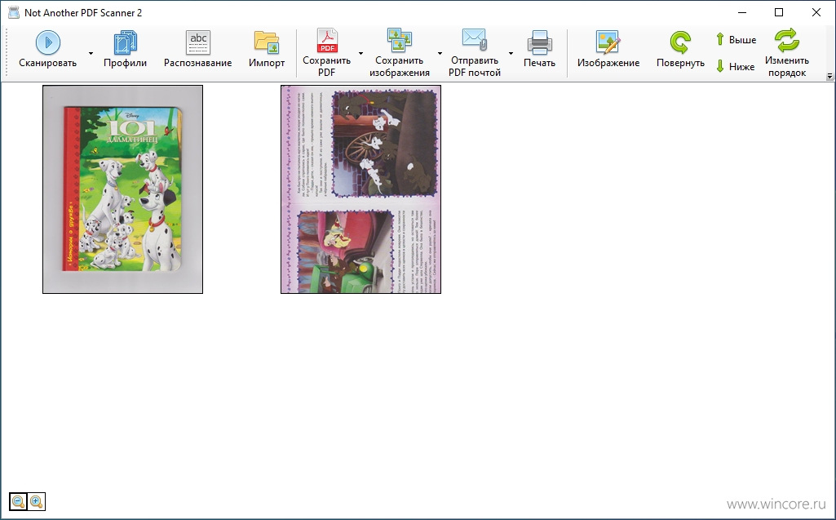Maximize the Not Another PDF Scanner window

779,12
